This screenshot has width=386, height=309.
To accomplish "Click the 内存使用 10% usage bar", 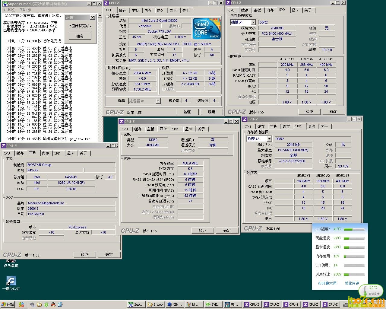I will coord(354,256).
